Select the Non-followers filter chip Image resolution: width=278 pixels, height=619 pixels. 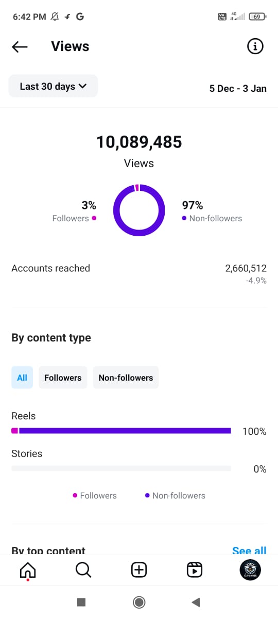(126, 378)
